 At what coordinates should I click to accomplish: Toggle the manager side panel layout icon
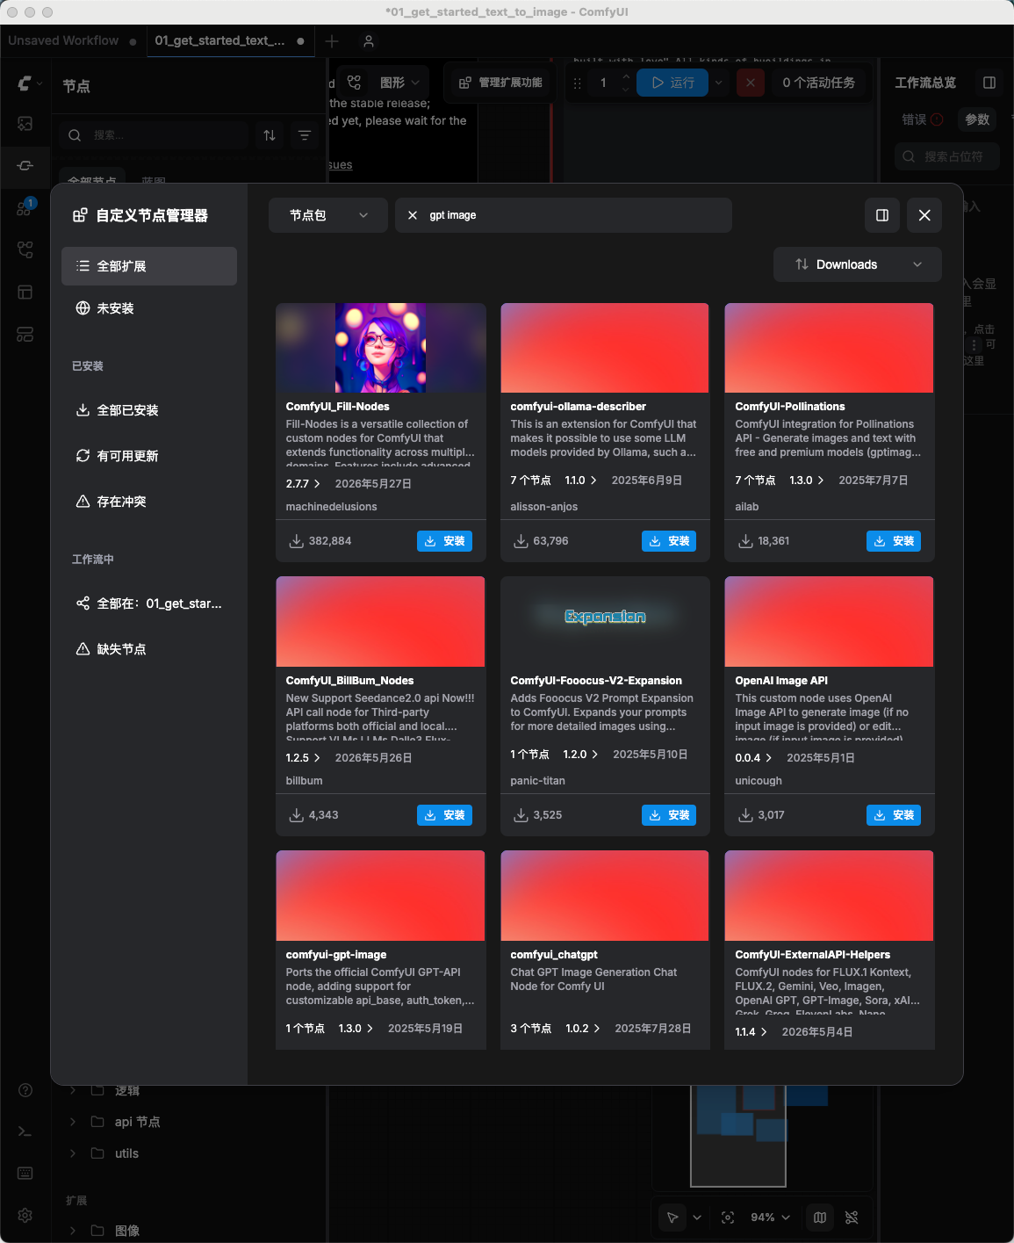882,215
